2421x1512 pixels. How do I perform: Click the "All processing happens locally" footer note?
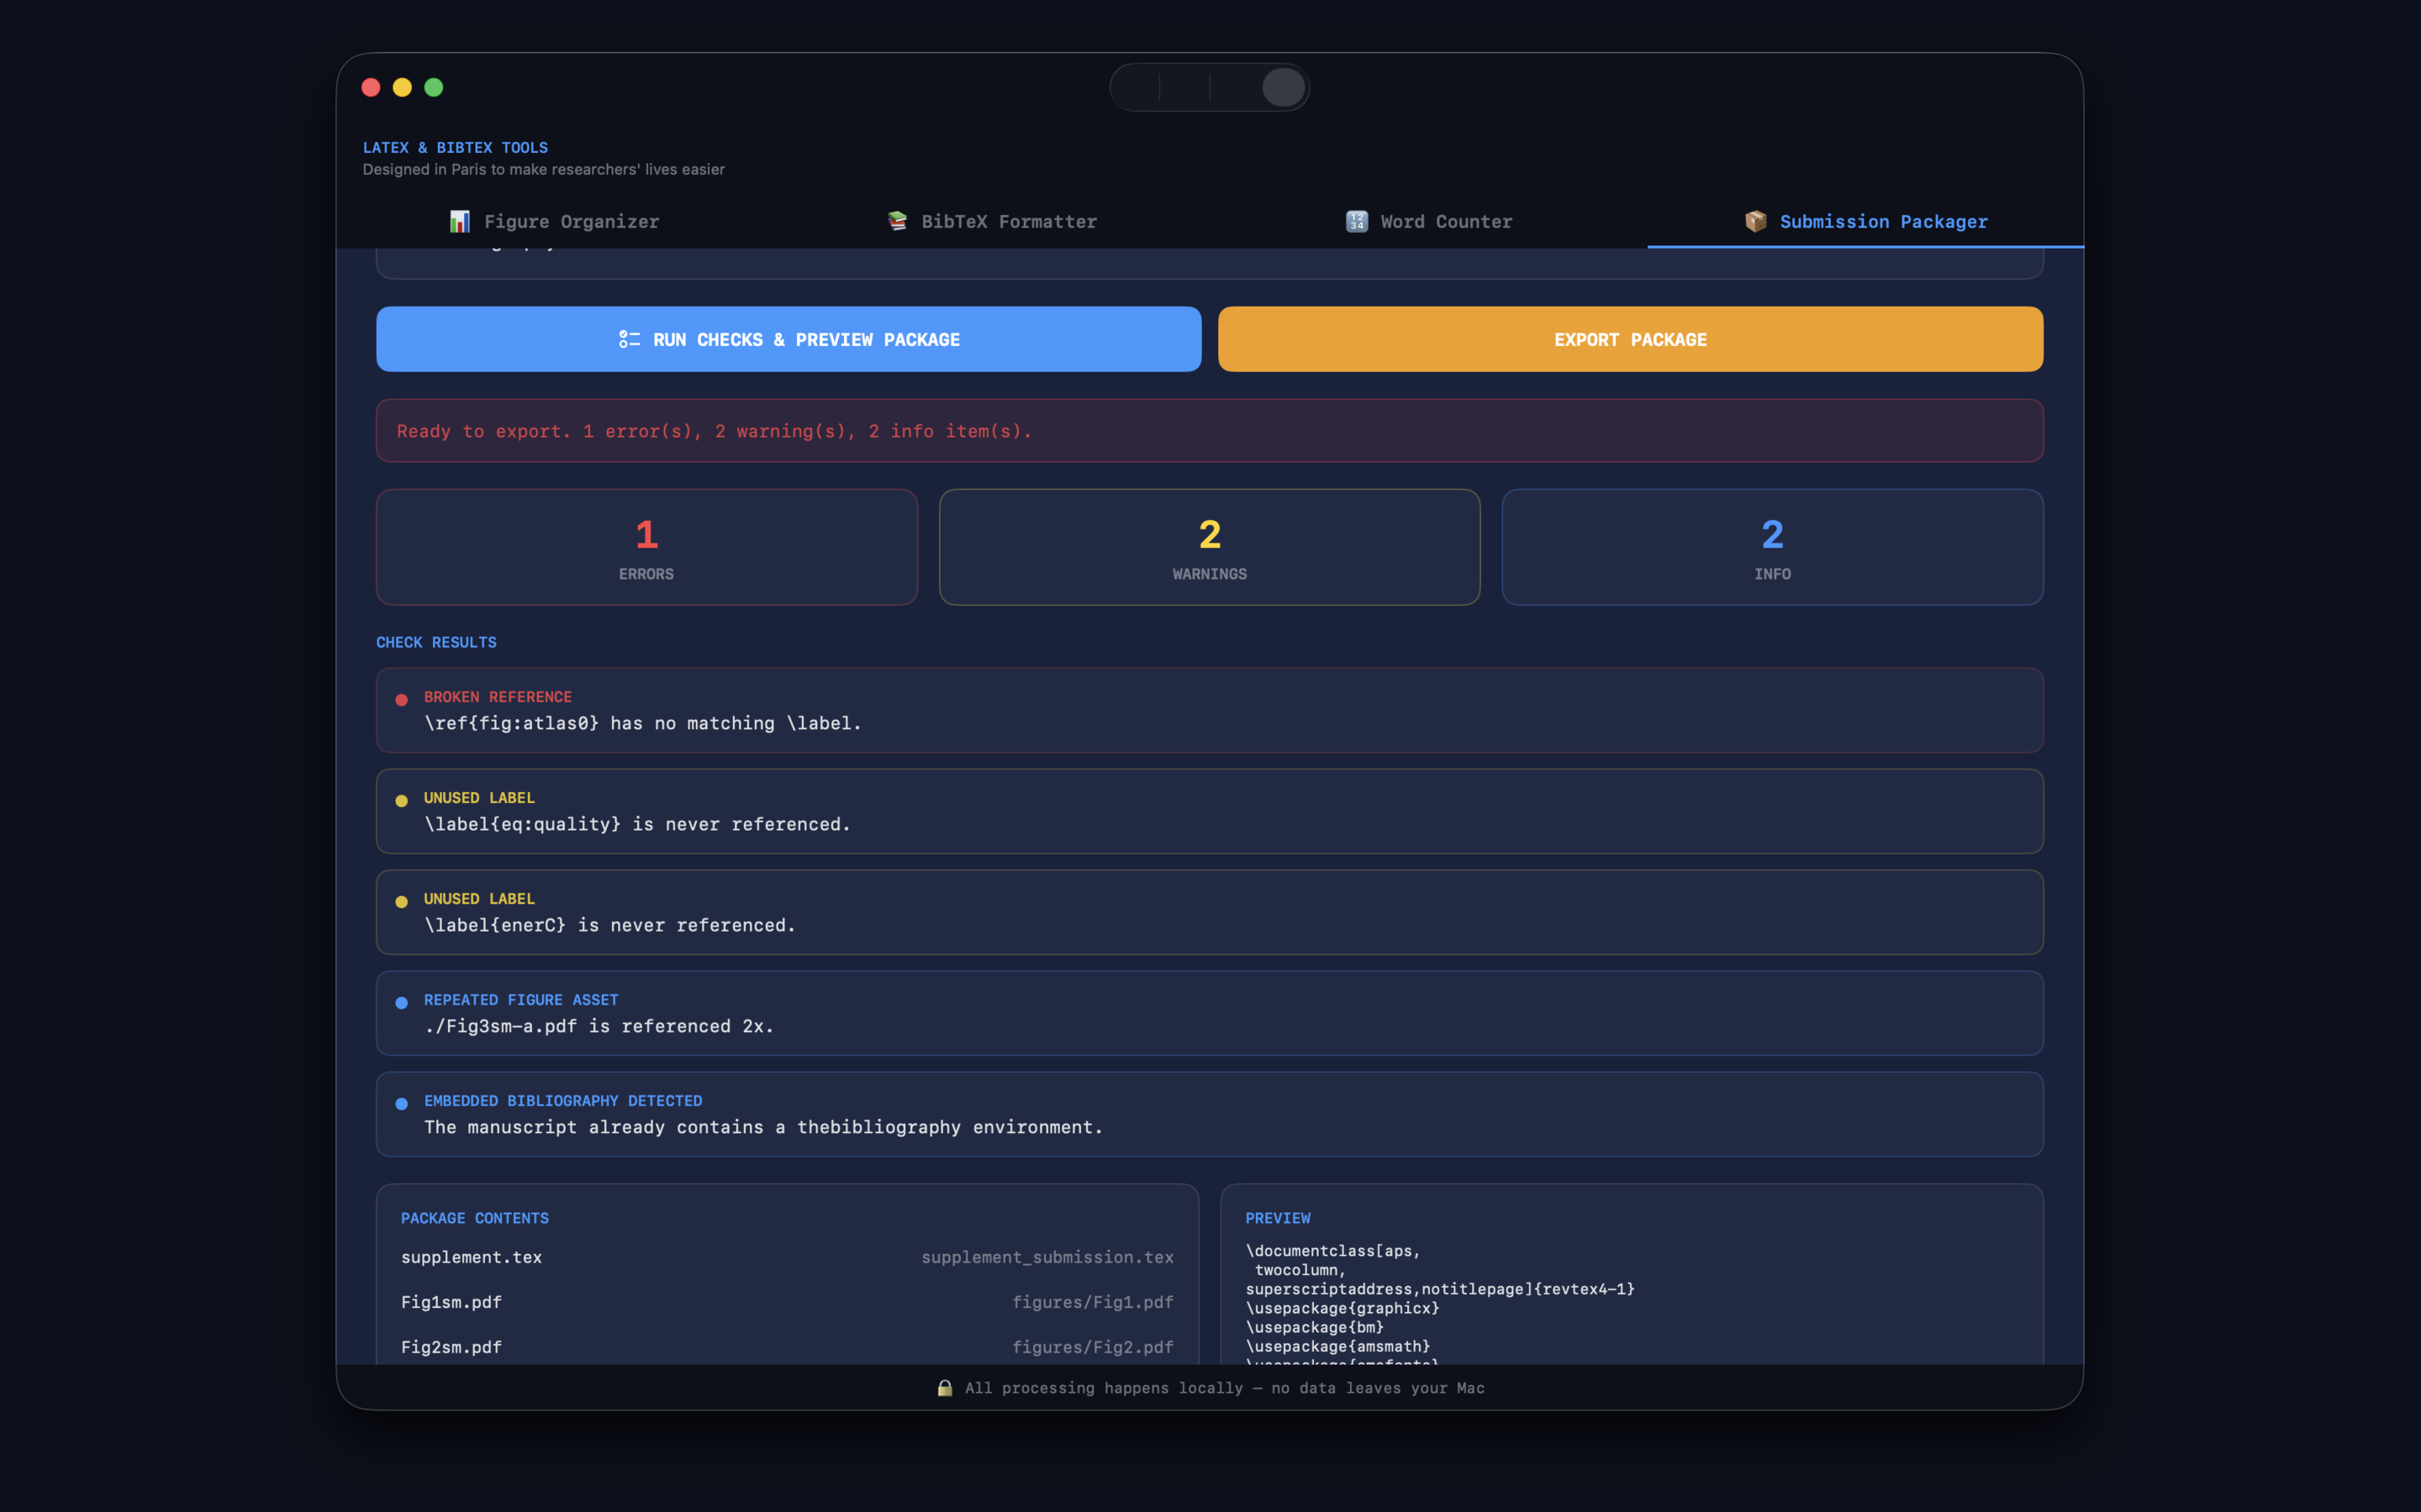(1225, 1388)
